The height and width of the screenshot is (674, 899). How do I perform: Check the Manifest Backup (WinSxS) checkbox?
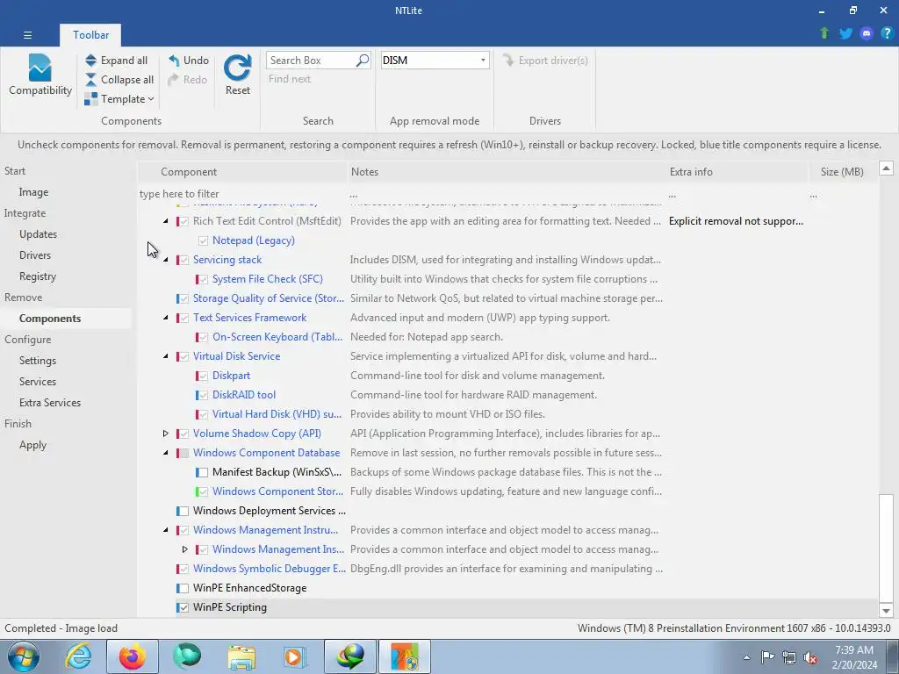pos(203,472)
